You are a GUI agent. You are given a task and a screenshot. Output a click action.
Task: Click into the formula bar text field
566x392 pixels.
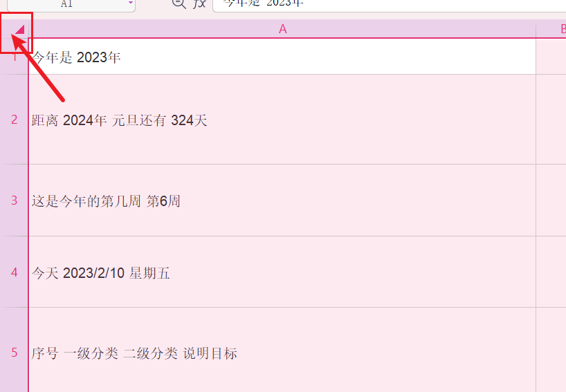click(x=390, y=5)
